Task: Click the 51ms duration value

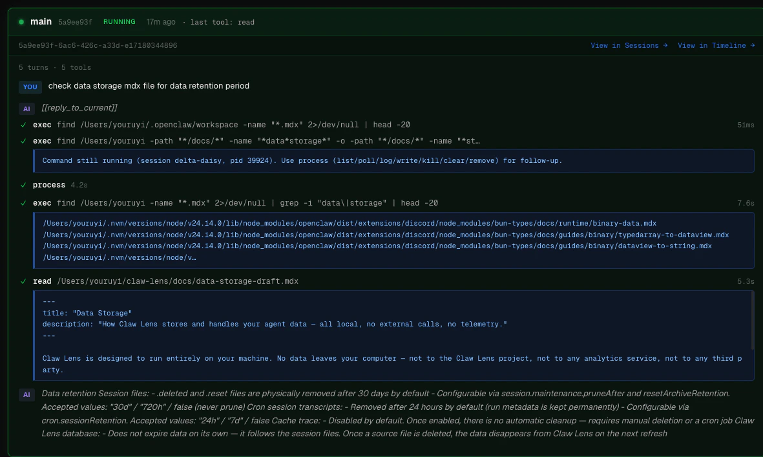Action: coord(746,125)
